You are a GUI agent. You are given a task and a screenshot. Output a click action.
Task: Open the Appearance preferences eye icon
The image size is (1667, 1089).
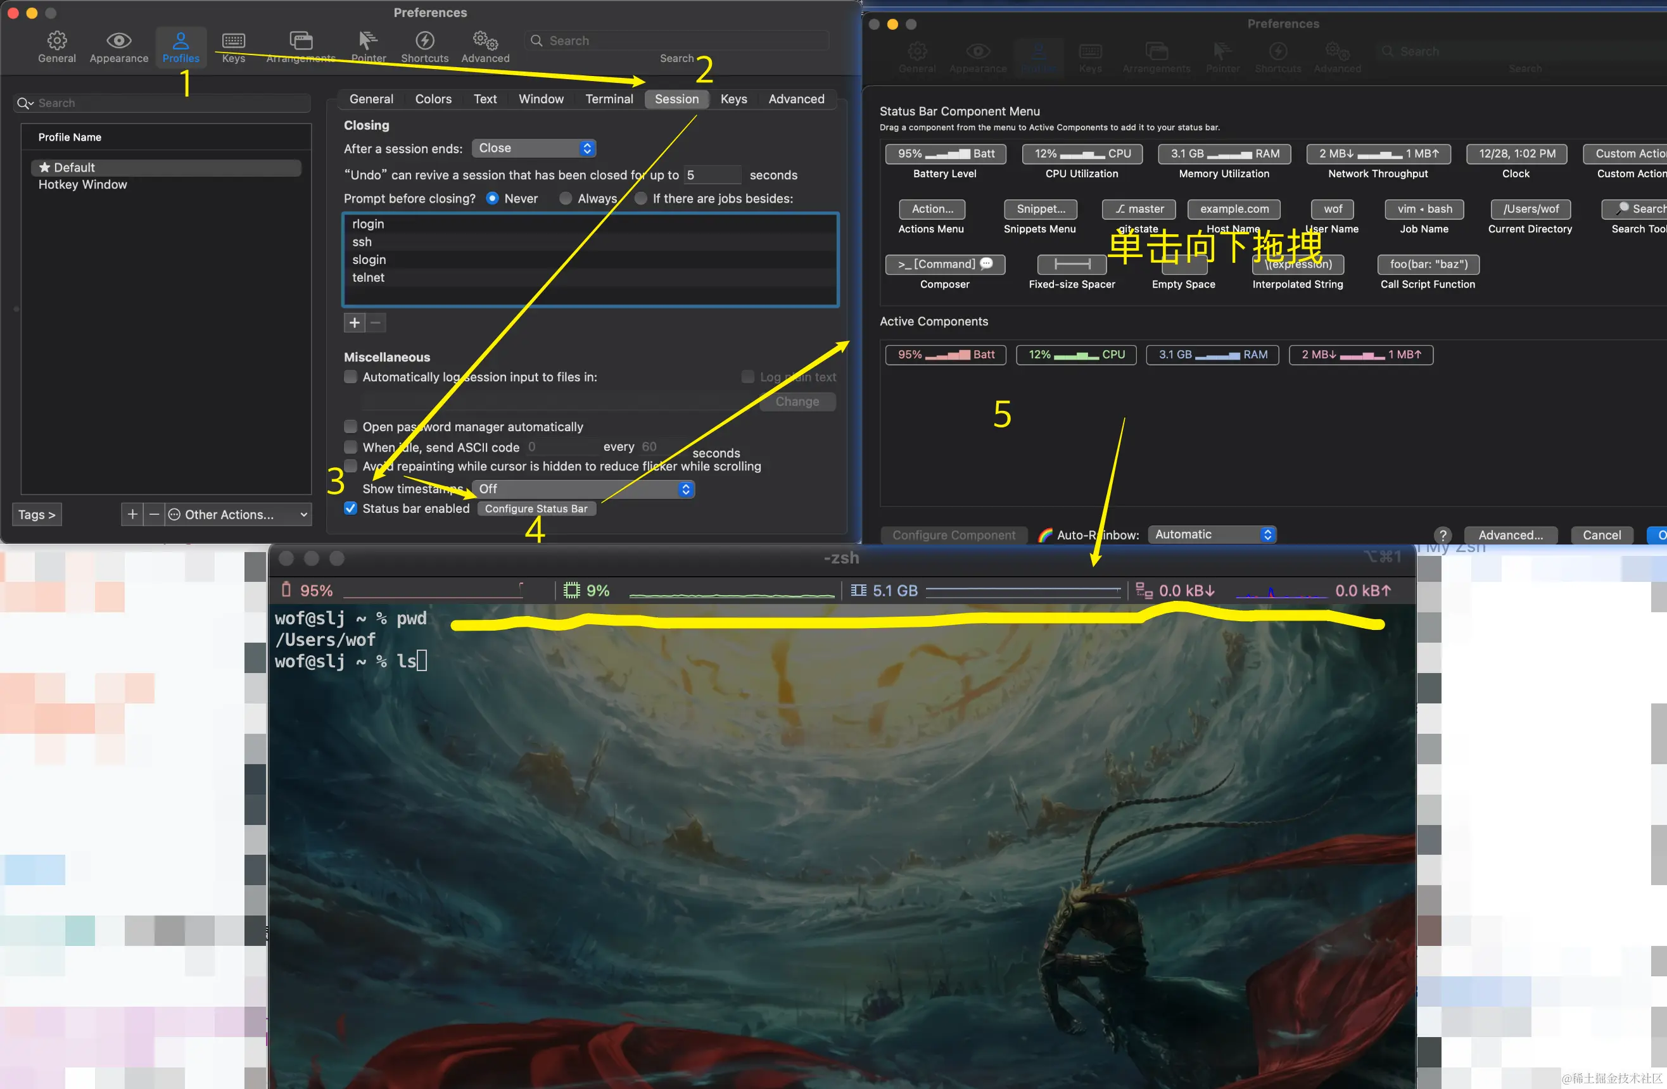click(x=118, y=47)
